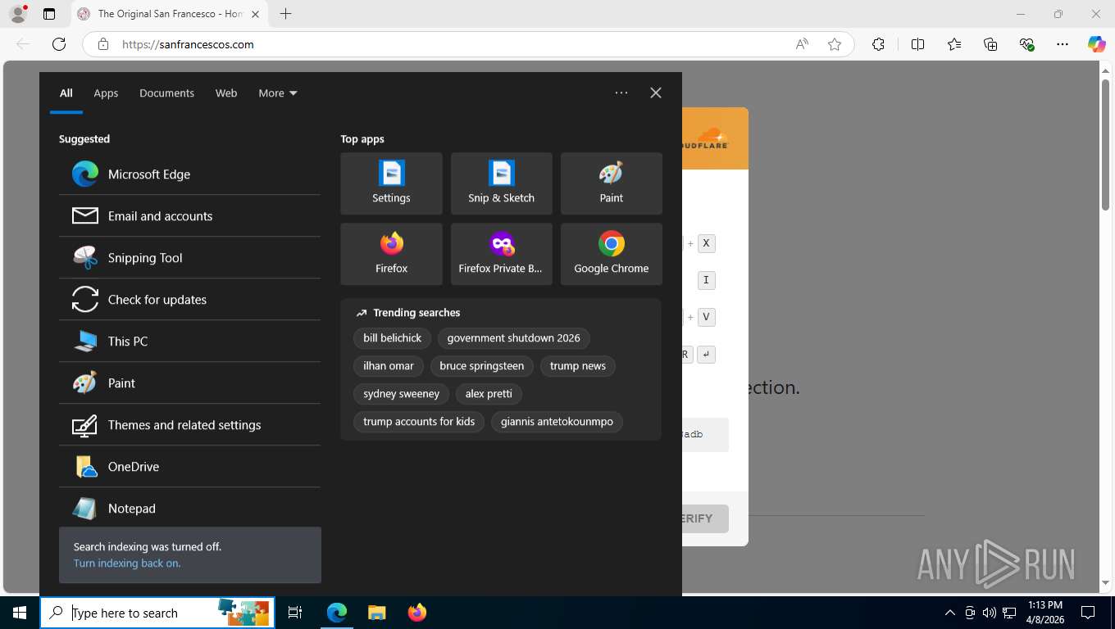This screenshot has width=1115, height=629.
Task: Click Turn indexing back on link
Action: [127, 563]
